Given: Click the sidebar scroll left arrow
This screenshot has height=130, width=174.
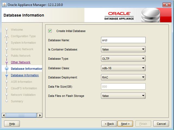Looking at the screenshot, I should pos(4,115).
